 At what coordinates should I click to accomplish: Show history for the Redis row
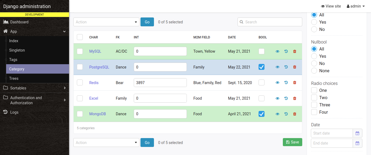(x=286, y=82)
